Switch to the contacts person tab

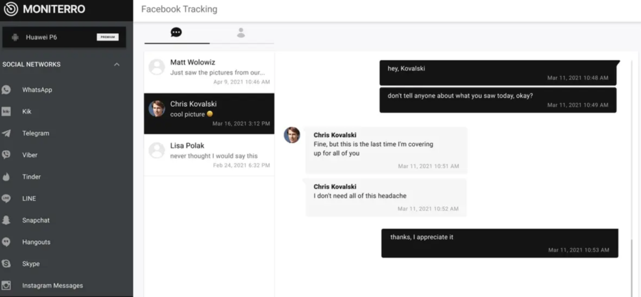(x=241, y=33)
